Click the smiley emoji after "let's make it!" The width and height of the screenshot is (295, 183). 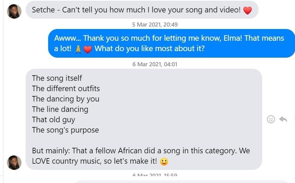[x=164, y=161]
